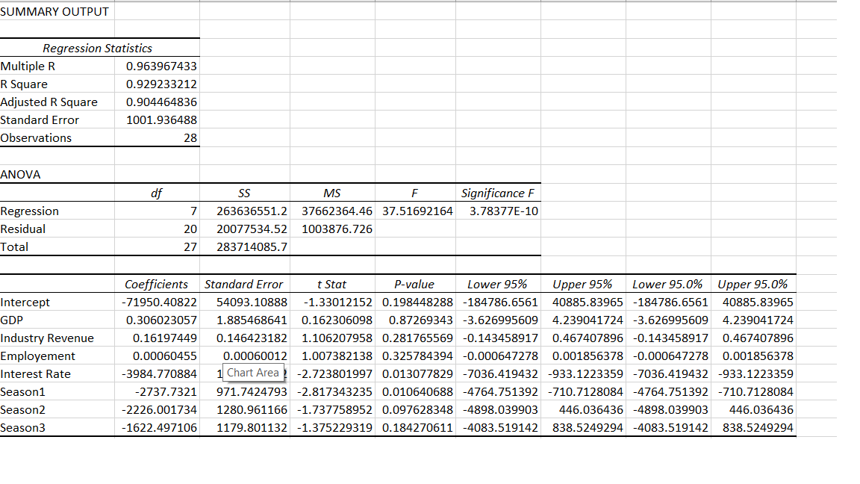Screen dimensions: 860x484
Task: Select Interest Rate P-value 0.013077829
Action: coord(415,373)
